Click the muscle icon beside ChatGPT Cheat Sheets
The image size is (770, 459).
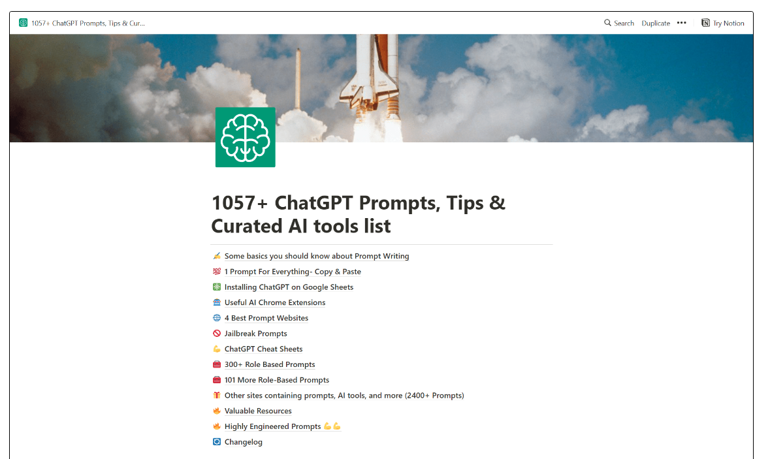pos(217,349)
